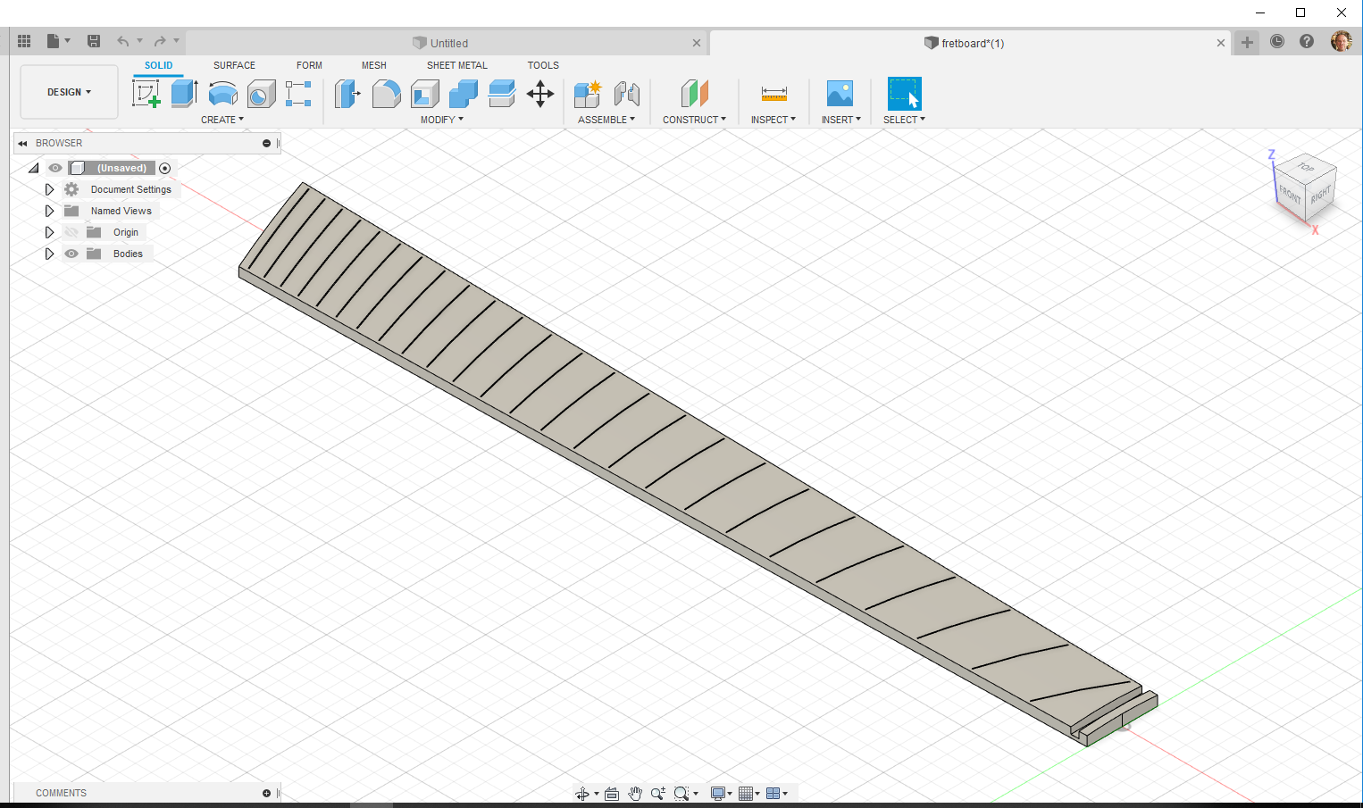Screen dimensions: 1363x808
Task: Close the fretboard document tab
Action: [x=1221, y=43]
